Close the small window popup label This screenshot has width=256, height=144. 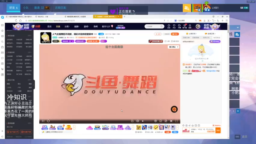pos(178,47)
